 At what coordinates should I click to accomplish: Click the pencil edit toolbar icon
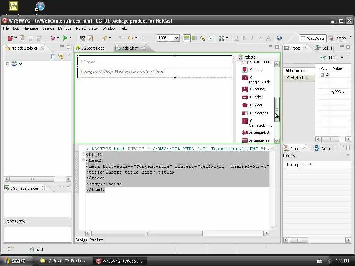(x=90, y=38)
